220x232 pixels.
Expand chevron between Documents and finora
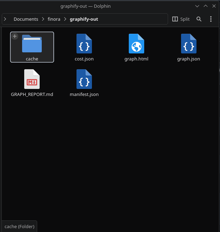pos(43,19)
